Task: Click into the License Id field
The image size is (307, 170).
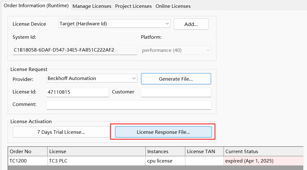Action: 77,92
